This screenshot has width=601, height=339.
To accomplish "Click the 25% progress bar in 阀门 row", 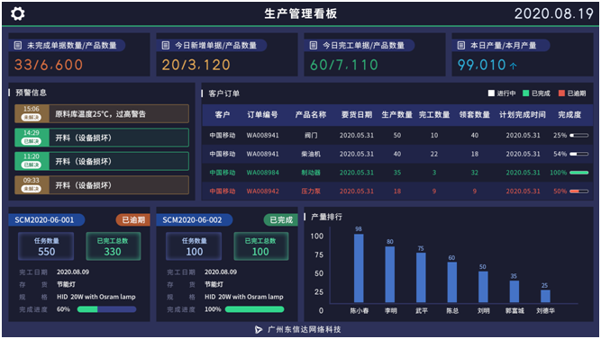I will coord(579,136).
